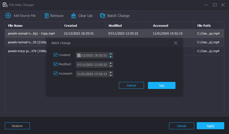Screen dimensions: 229x134
Task: Click the Clear List broom icon
Action: click(x=74, y=15)
